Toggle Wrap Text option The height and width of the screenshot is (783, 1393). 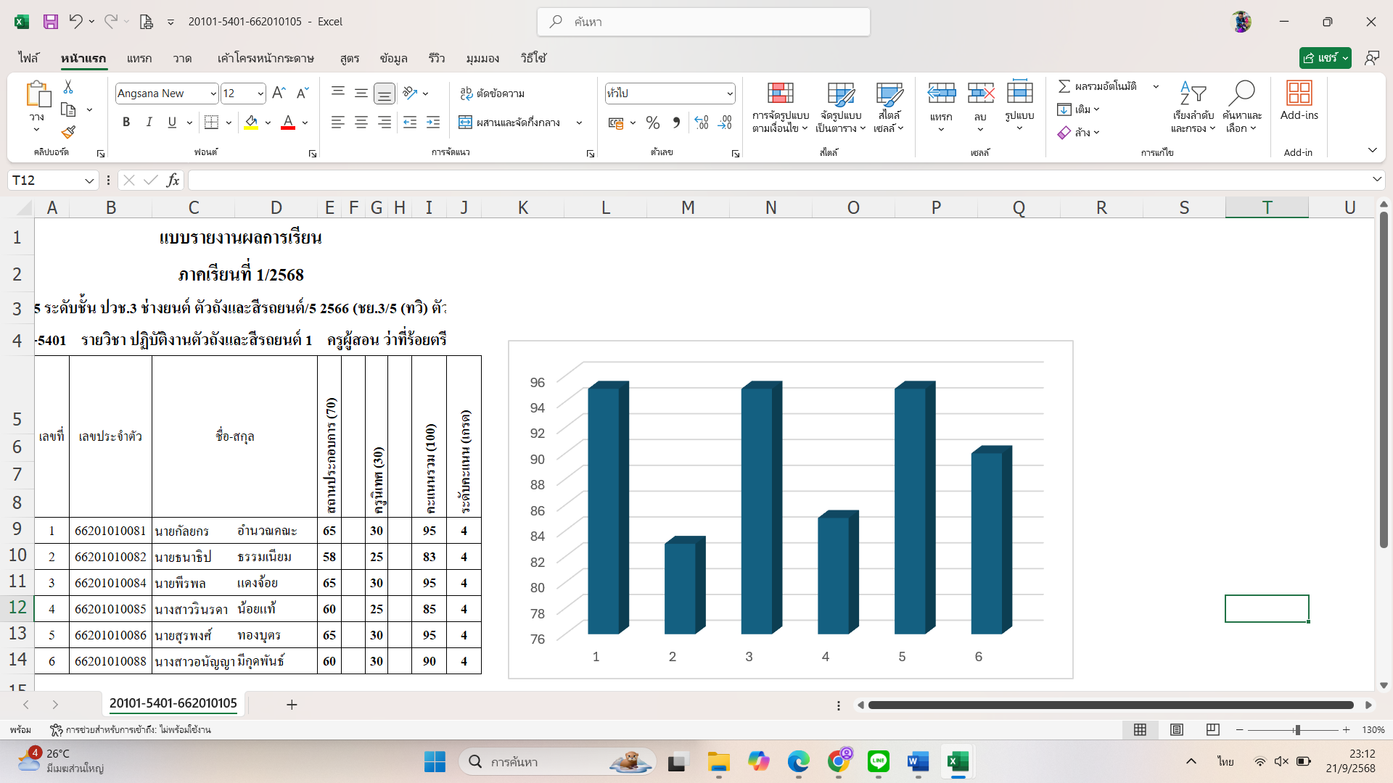493,93
